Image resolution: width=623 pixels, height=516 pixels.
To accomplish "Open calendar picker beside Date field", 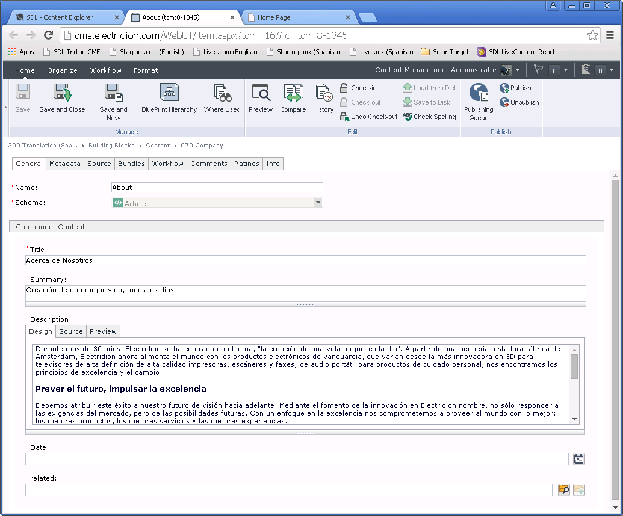I will pos(578,459).
